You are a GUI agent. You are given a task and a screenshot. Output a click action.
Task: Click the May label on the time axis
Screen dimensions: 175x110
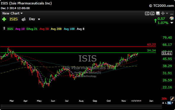pos(39,101)
